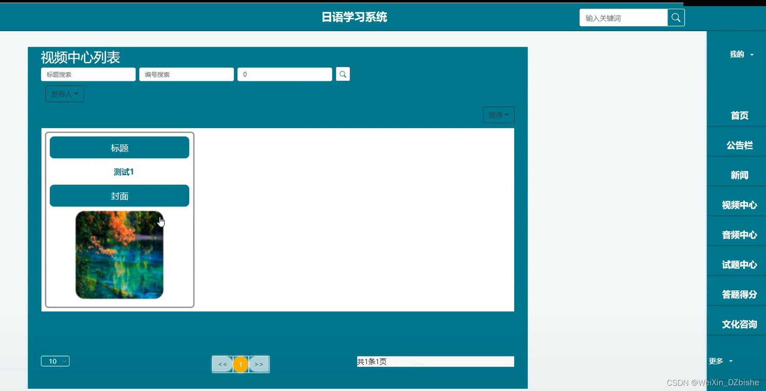
Task: Open 答题得分 in sidebar
Action: (x=739, y=294)
